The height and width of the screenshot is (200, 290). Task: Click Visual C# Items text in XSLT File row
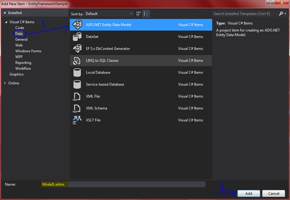(x=190, y=120)
